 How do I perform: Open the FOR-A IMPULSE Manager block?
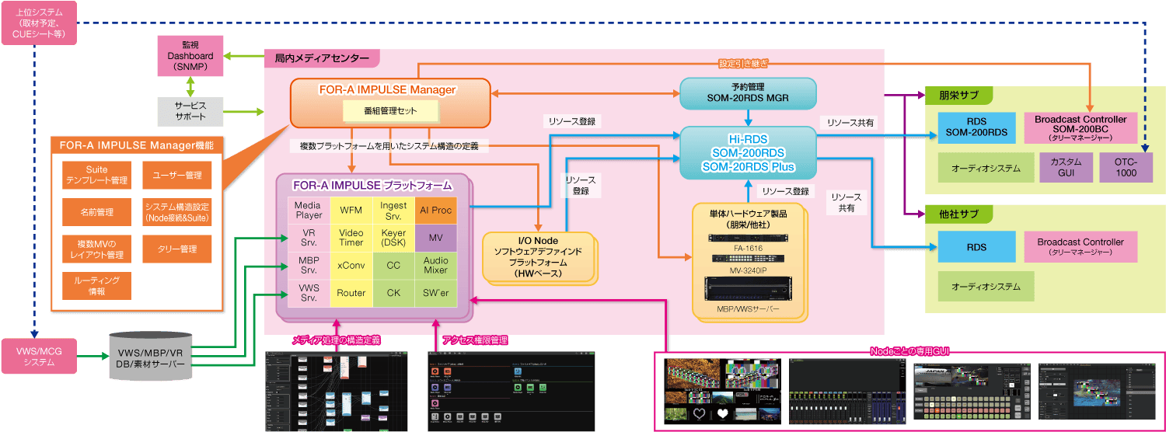[390, 103]
